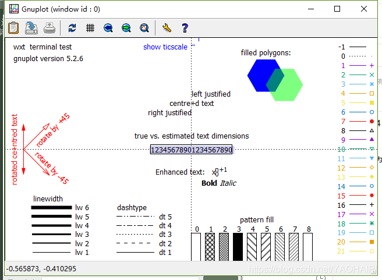Click linetype -1 entry in key
The image size is (382, 280).
352,47
